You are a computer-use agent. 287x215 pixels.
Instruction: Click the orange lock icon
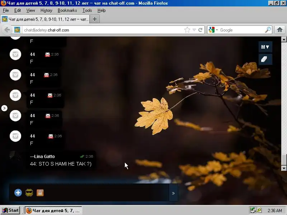point(40,193)
